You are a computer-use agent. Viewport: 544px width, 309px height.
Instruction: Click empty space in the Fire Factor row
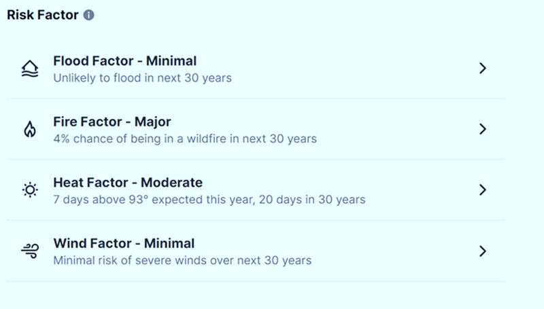click(394, 129)
